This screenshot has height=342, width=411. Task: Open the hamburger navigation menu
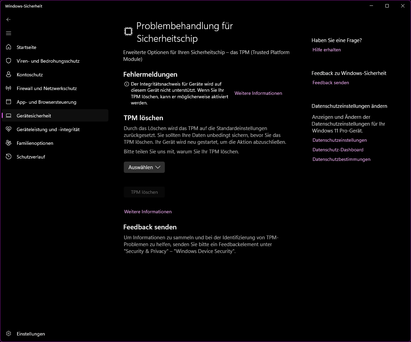pyautogui.click(x=9, y=33)
